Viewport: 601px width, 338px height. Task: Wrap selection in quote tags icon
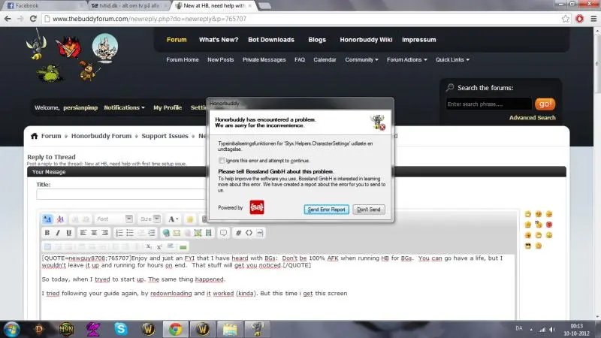coord(223,233)
